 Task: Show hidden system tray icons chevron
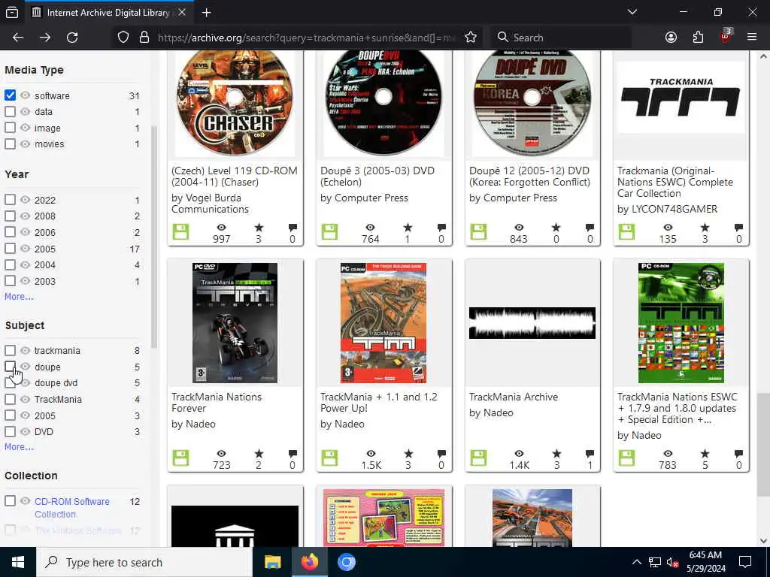click(x=636, y=562)
